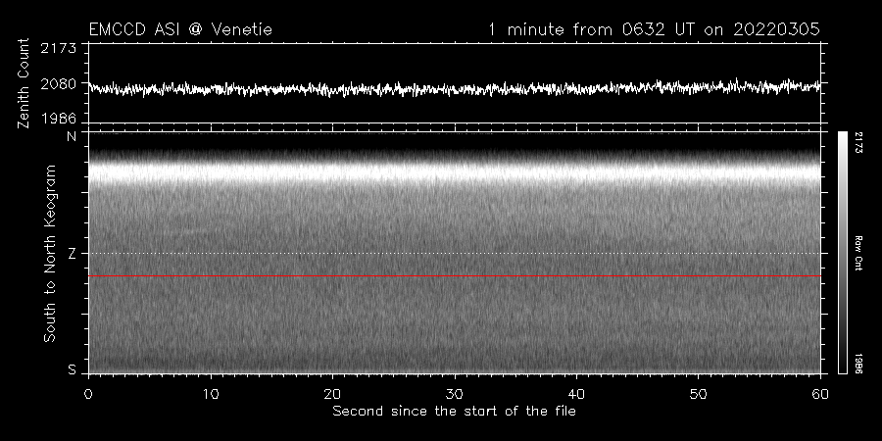Click the 'South to North Keogram' axis label
Viewport: 882px width, 441px height.
click(50, 253)
